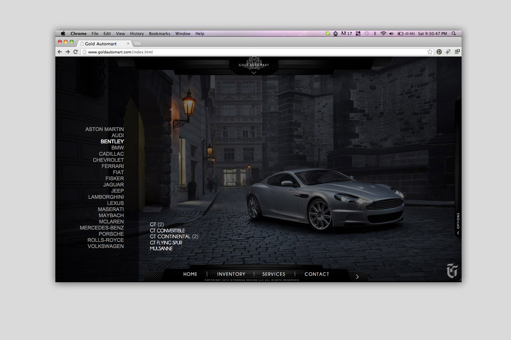The height and width of the screenshot is (340, 511).
Task: Click the Gold Automart logo at the top
Action: (x=253, y=63)
